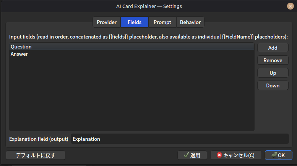Image resolution: width=297 pixels, height=166 pixels.
Task: Click the OK button's arrow icon
Action: (x=274, y=155)
